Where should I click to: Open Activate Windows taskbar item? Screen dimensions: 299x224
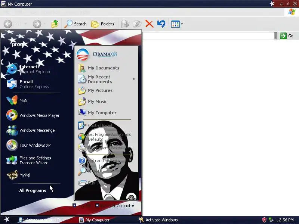(158, 220)
